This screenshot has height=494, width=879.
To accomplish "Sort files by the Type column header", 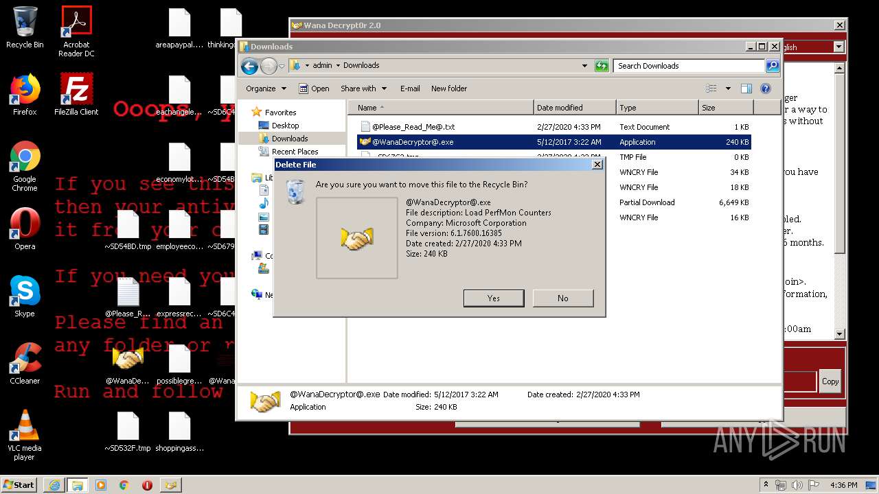I will pos(657,108).
